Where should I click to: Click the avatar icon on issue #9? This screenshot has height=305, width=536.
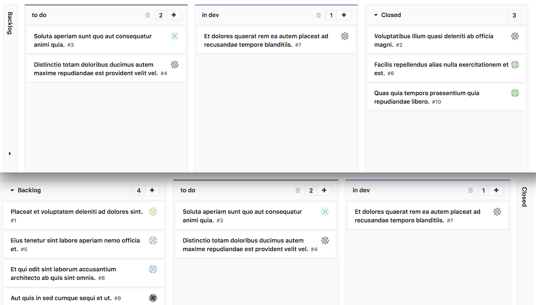153,298
